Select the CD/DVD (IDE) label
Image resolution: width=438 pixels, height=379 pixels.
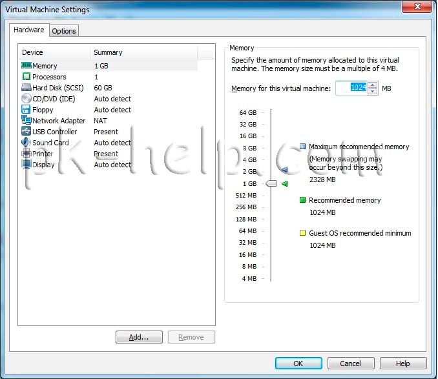(54, 99)
